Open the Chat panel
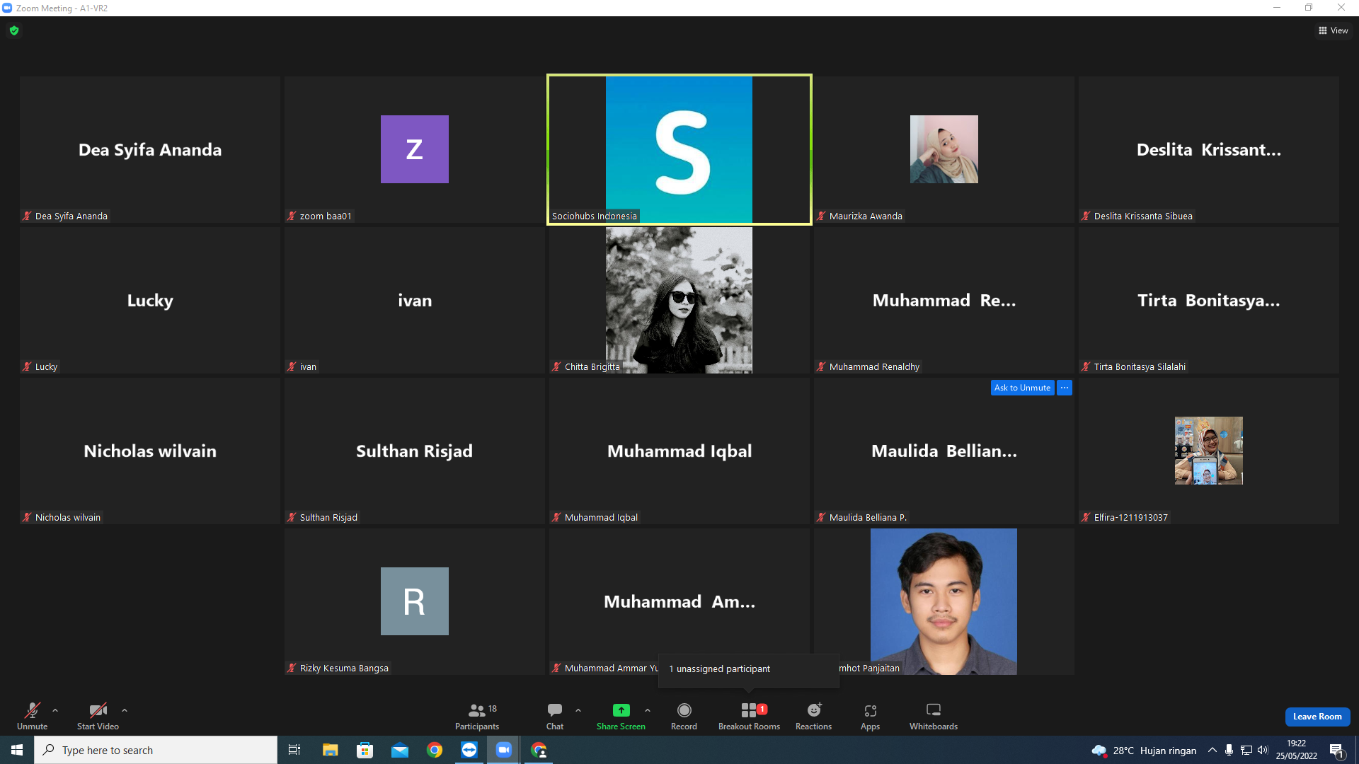 point(555,716)
